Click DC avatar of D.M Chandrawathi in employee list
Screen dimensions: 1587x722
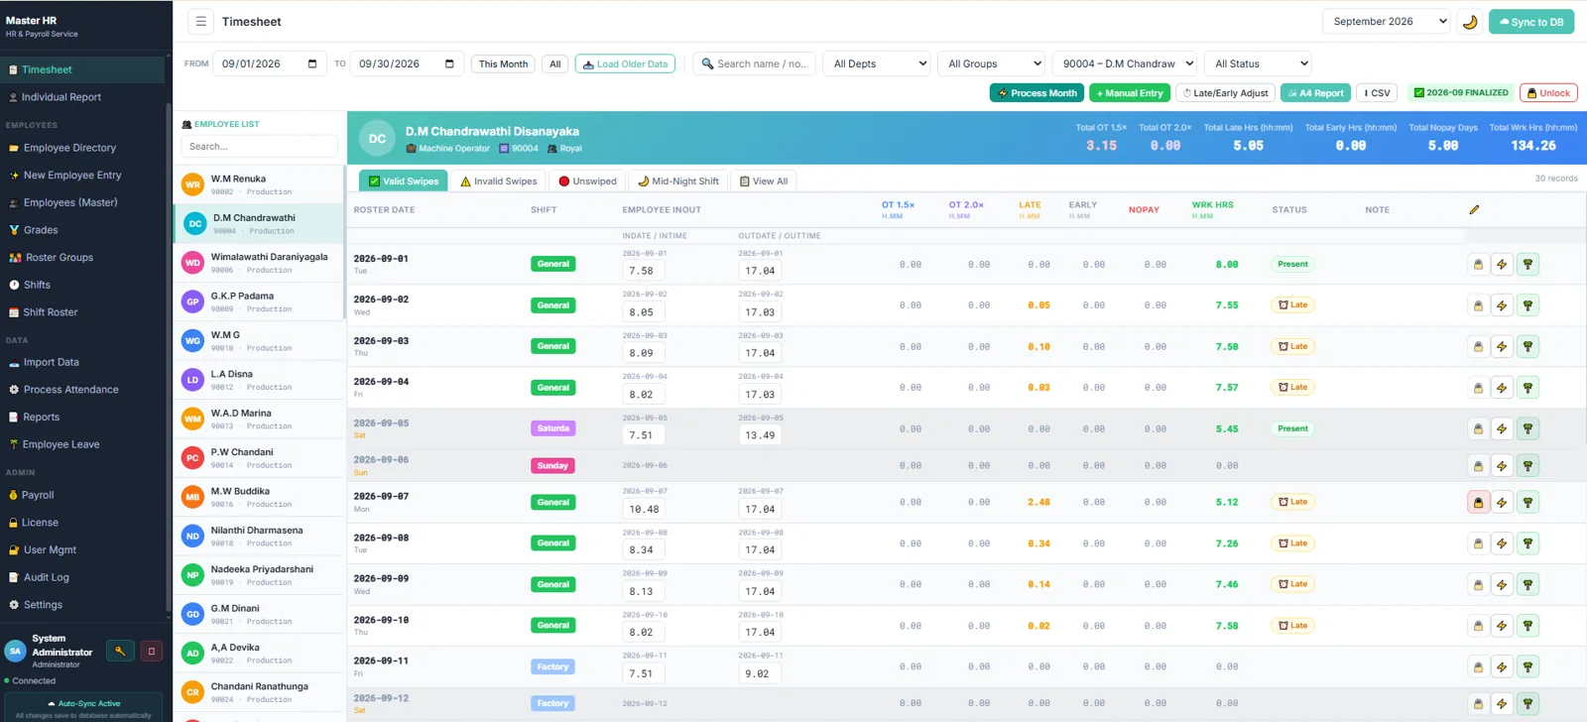[x=195, y=224]
